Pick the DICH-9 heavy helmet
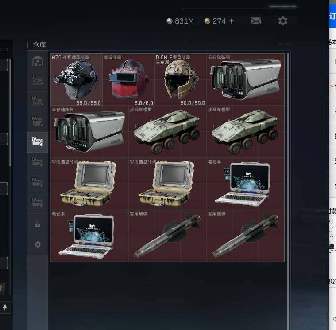 (x=181, y=79)
